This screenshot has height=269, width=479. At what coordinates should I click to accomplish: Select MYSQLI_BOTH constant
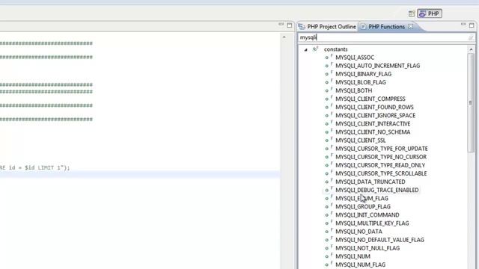coord(354,90)
